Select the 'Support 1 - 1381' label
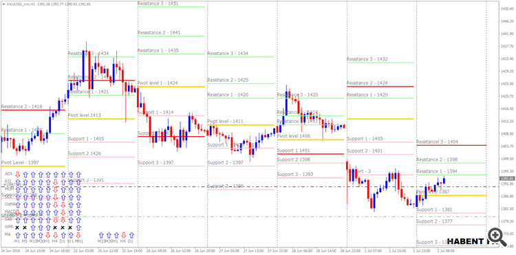 (434, 210)
